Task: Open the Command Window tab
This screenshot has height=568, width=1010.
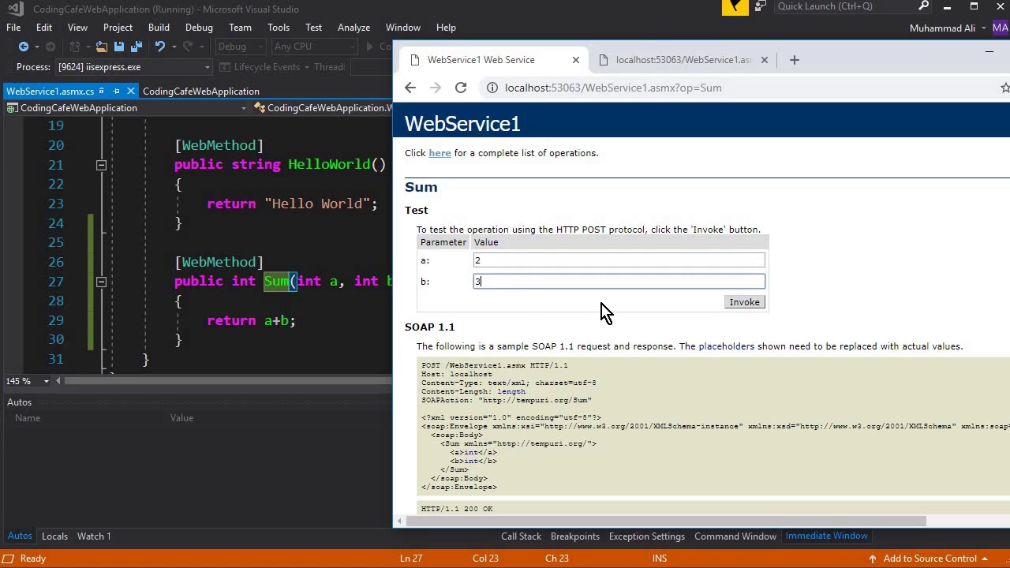Action: 735,536
